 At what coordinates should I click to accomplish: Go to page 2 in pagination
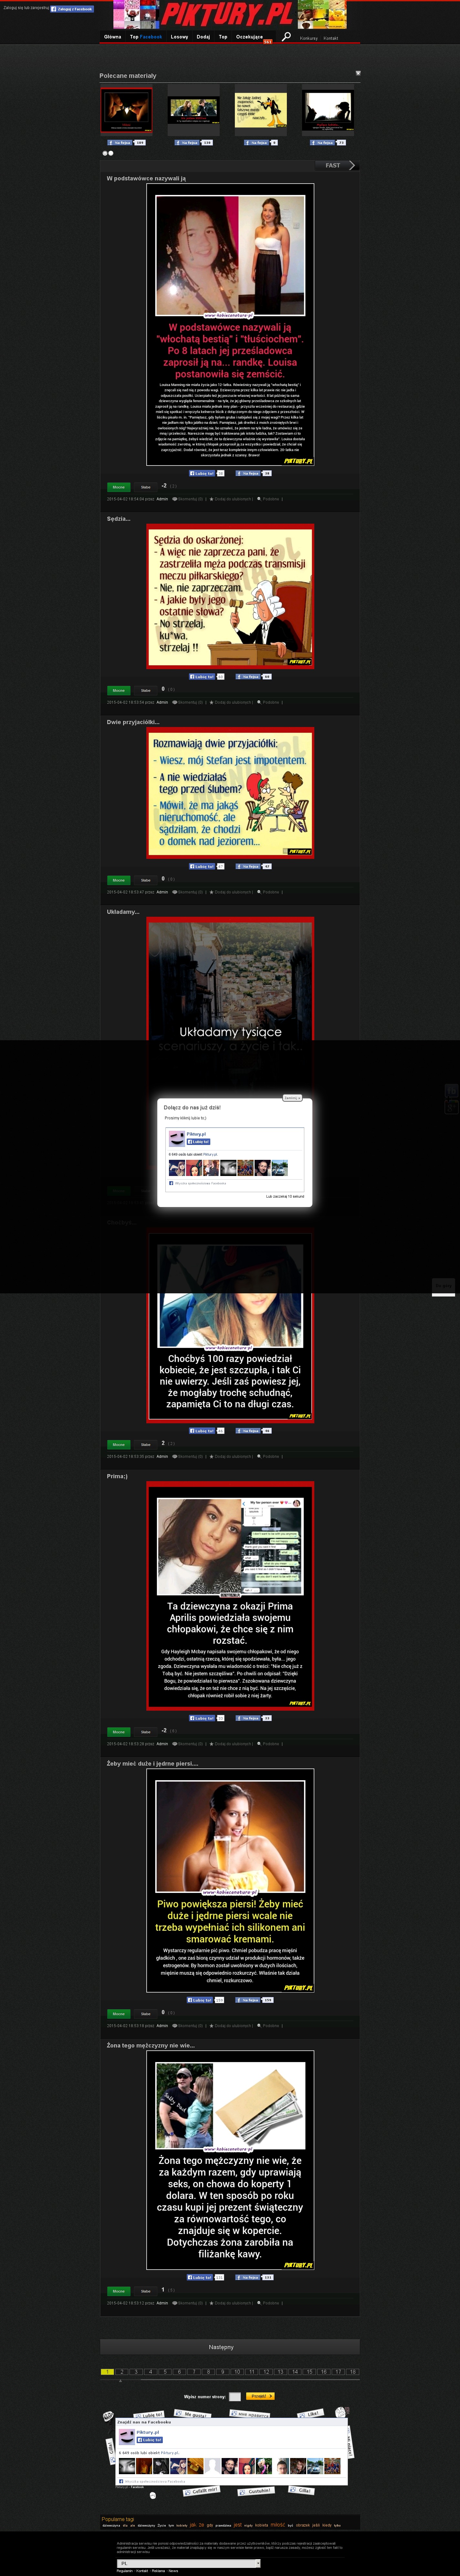pyautogui.click(x=122, y=2372)
